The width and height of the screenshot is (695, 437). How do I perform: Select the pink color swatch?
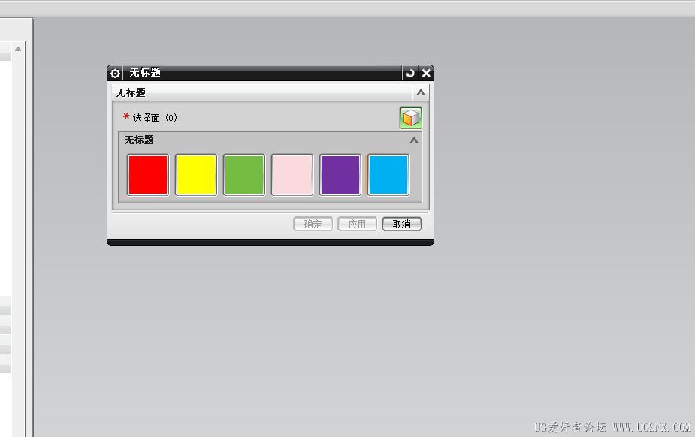pos(292,175)
